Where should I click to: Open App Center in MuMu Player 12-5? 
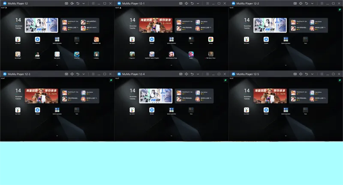point(247,110)
